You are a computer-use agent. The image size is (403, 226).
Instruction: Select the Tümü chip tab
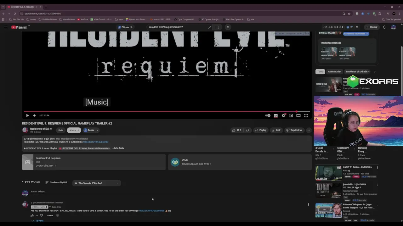(x=320, y=72)
